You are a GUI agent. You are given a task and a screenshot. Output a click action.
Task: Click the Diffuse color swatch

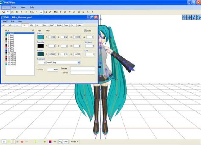point(40,37)
